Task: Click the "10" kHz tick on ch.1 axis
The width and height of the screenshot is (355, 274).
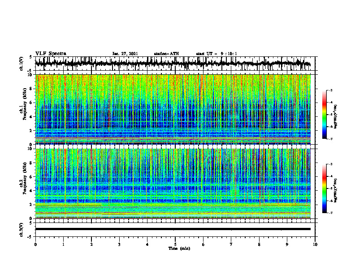Action: (x=30, y=75)
